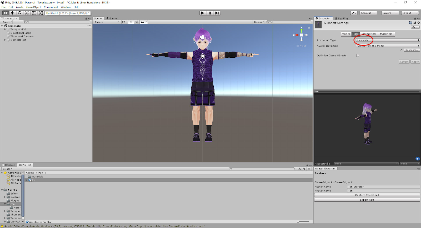Click Capture Thumbnail button
This screenshot has height=228, width=421.
click(x=367, y=195)
